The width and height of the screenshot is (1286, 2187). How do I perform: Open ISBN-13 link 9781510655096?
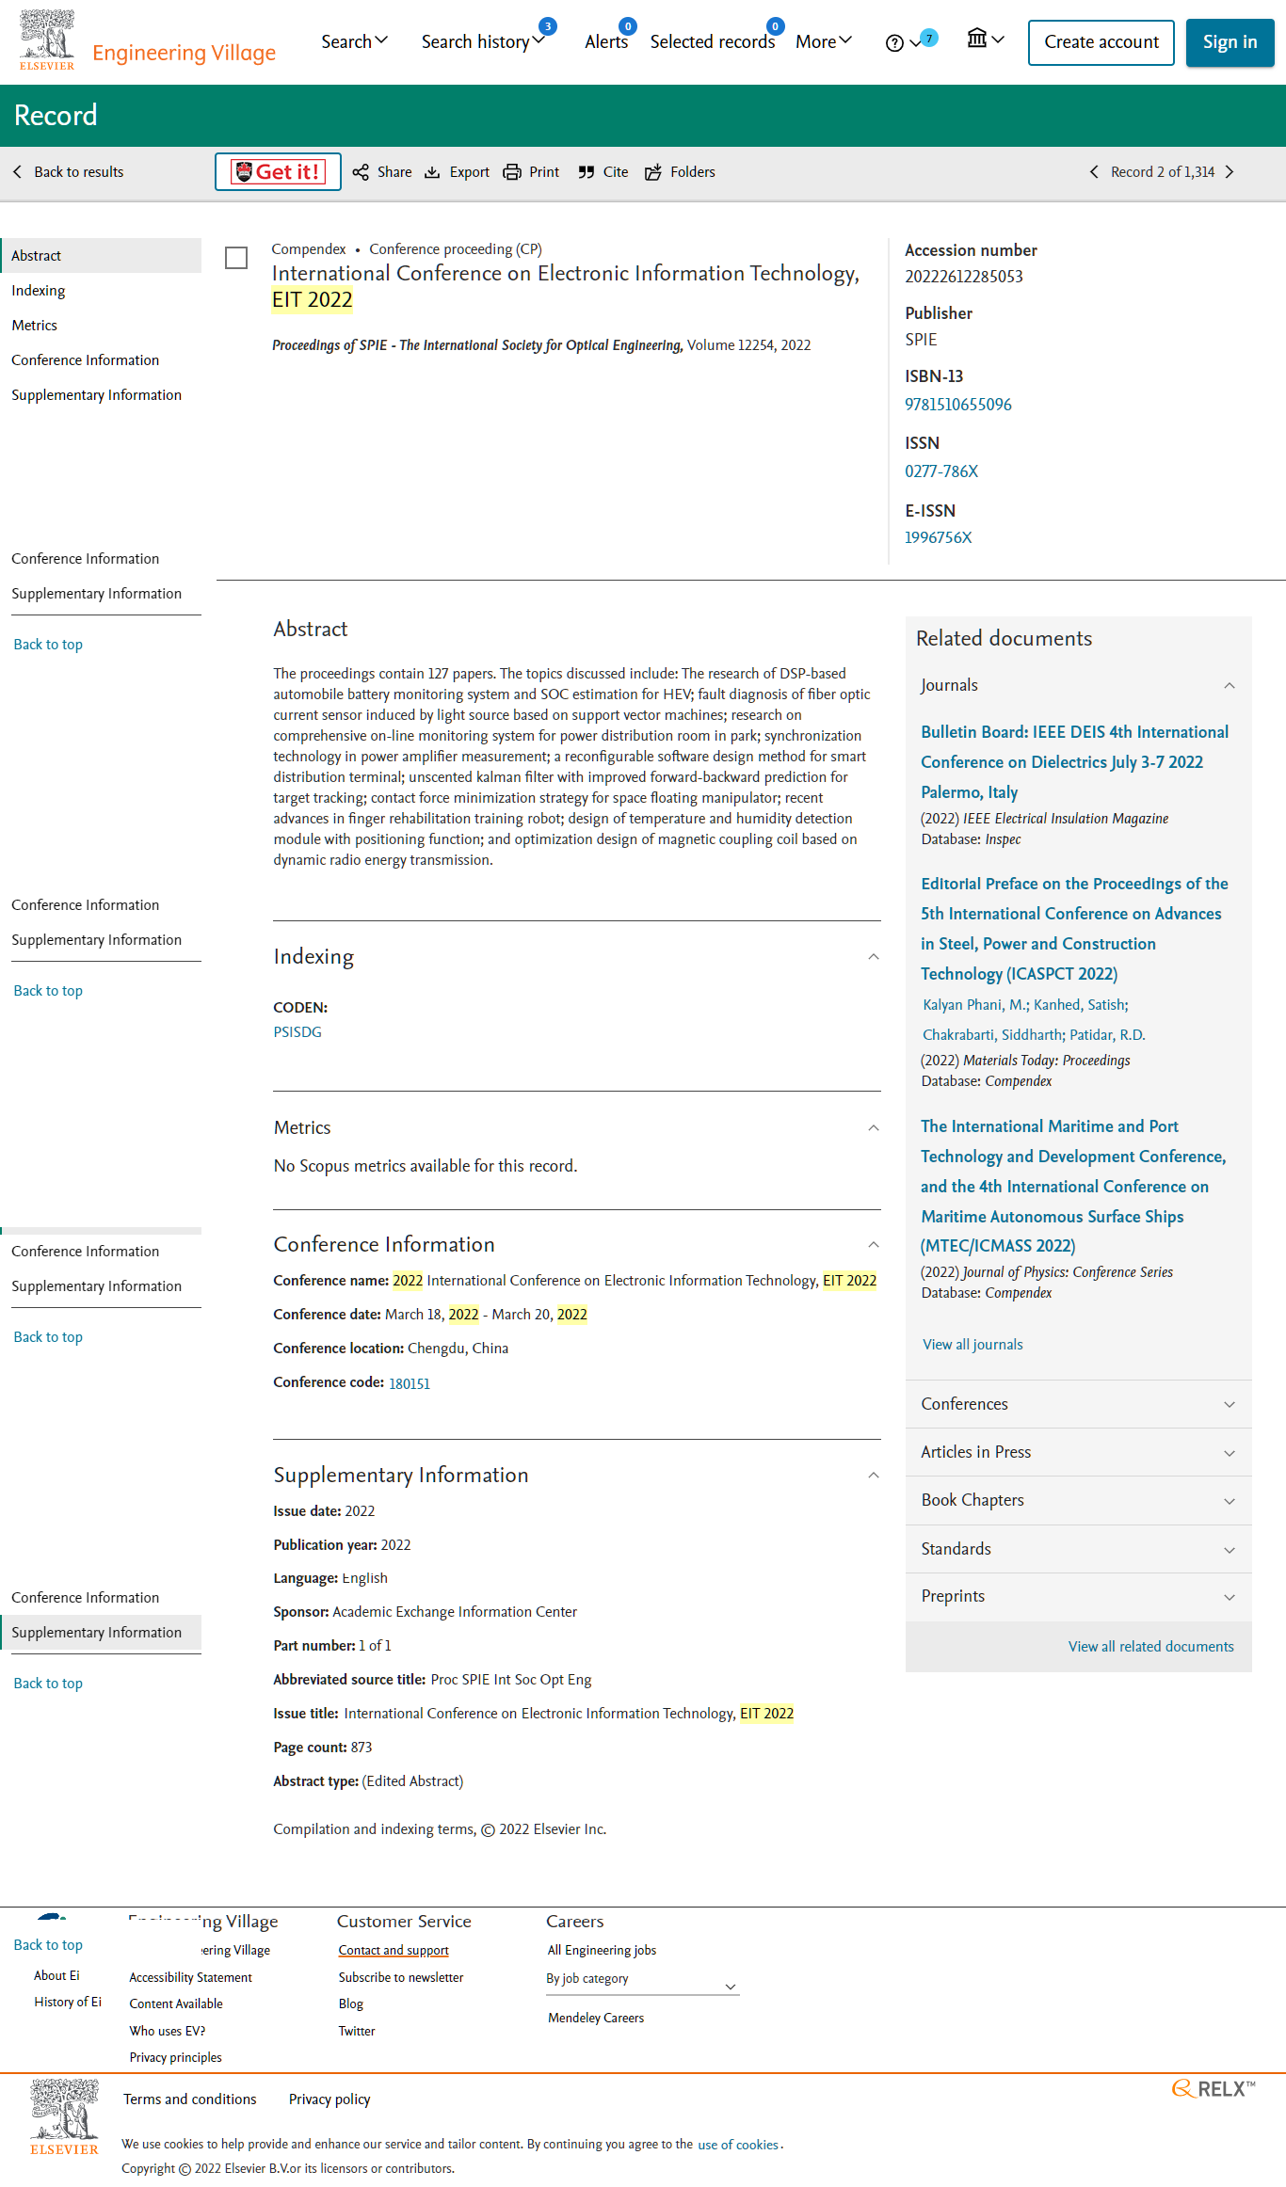point(957,405)
